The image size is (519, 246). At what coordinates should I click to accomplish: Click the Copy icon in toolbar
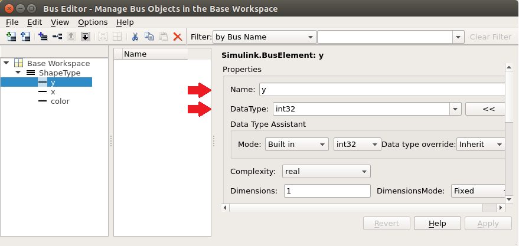tap(149, 37)
